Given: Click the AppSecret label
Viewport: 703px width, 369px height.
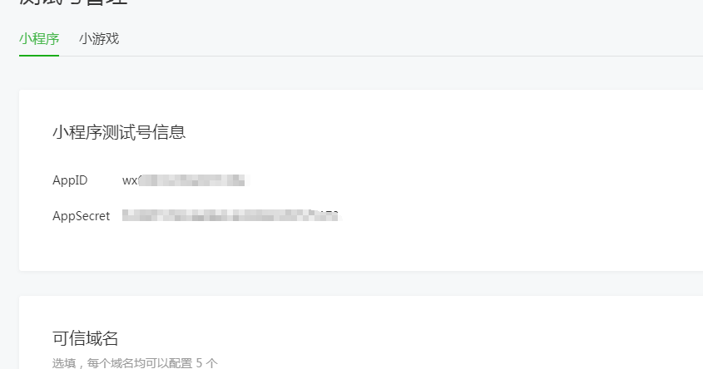Looking at the screenshot, I should (82, 216).
